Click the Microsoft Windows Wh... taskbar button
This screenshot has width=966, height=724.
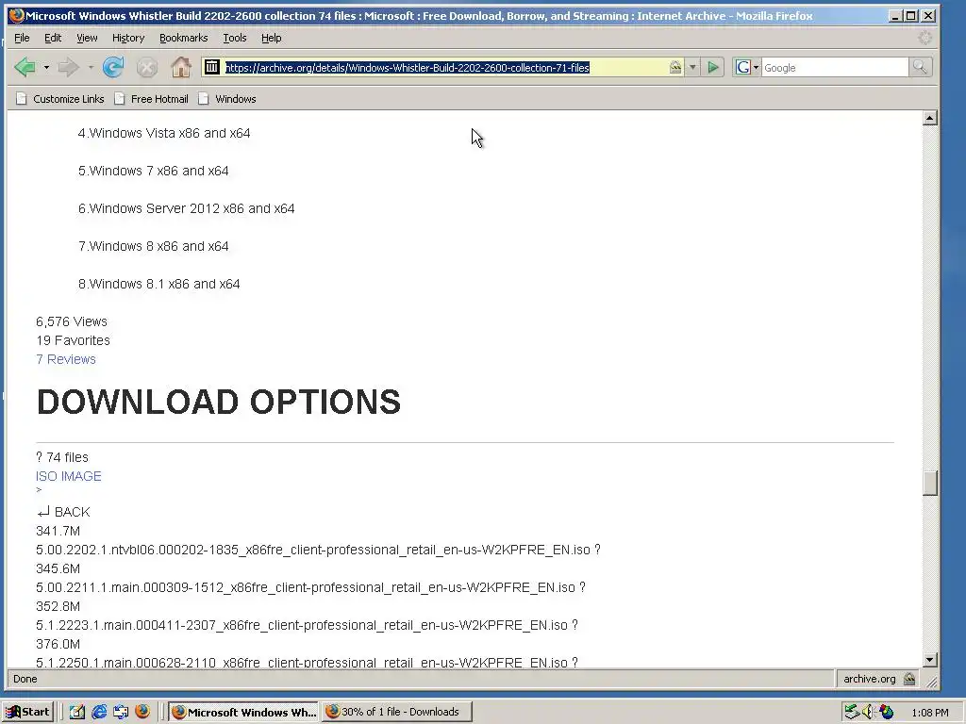pos(244,712)
